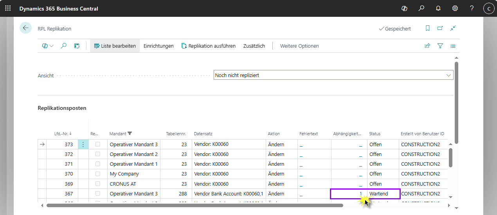Open the app launcher waffle menu
The height and width of the screenshot is (215, 497).
8,8
